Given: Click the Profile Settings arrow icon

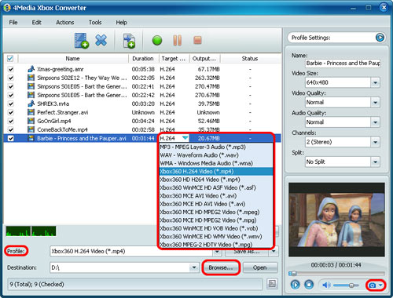Looking at the screenshot, I should click(x=380, y=38).
